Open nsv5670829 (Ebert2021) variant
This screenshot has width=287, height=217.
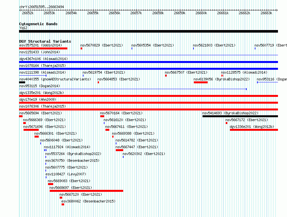tap(102, 45)
